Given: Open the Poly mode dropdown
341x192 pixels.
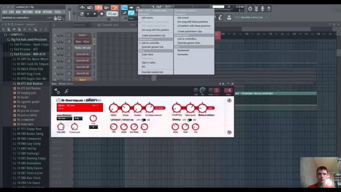Looking at the screenshot, I should pos(78,119).
